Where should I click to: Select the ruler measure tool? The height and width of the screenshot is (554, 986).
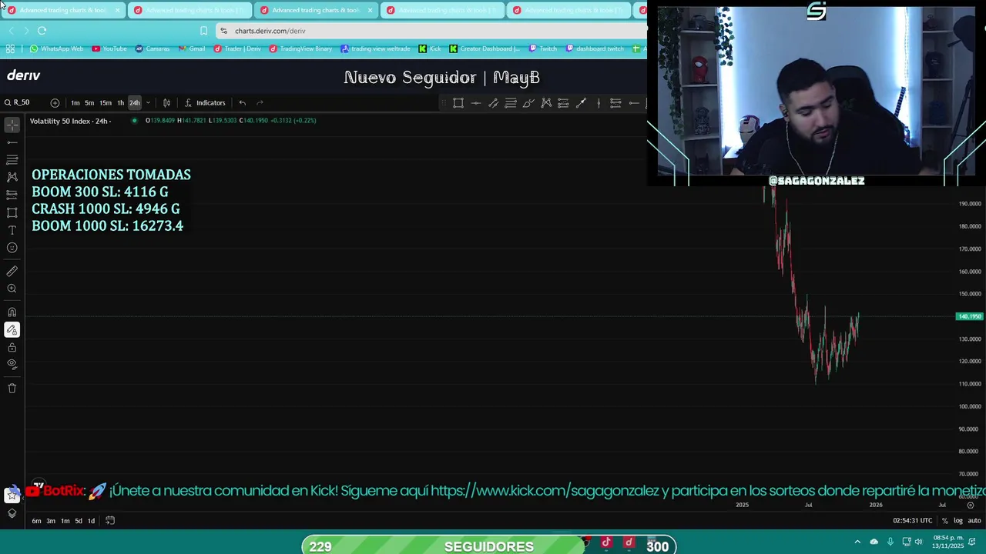[x=12, y=271]
